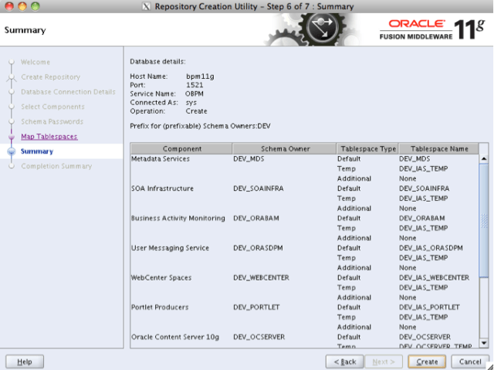
Task: Click the DEV_ORABAM schema owner cell
Action: pyautogui.click(x=252, y=219)
